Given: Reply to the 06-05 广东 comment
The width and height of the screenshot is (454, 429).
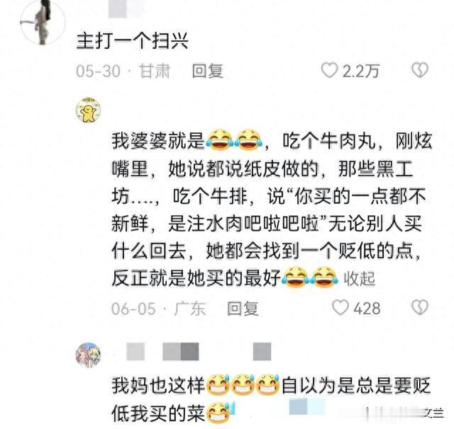Looking at the screenshot, I should pyautogui.click(x=243, y=308).
